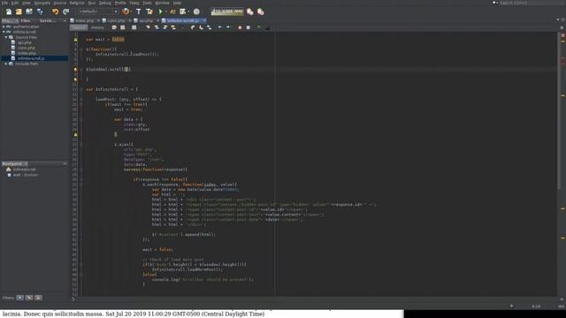This screenshot has height=318, width=566.
Task: Click the Stop Macro Recording icon
Action: pos(249,27)
